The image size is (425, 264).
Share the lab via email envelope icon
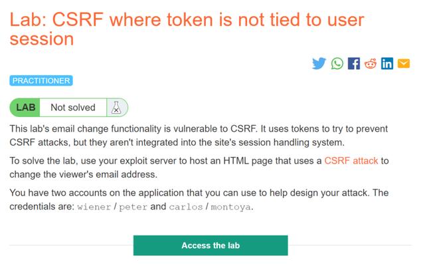[404, 63]
